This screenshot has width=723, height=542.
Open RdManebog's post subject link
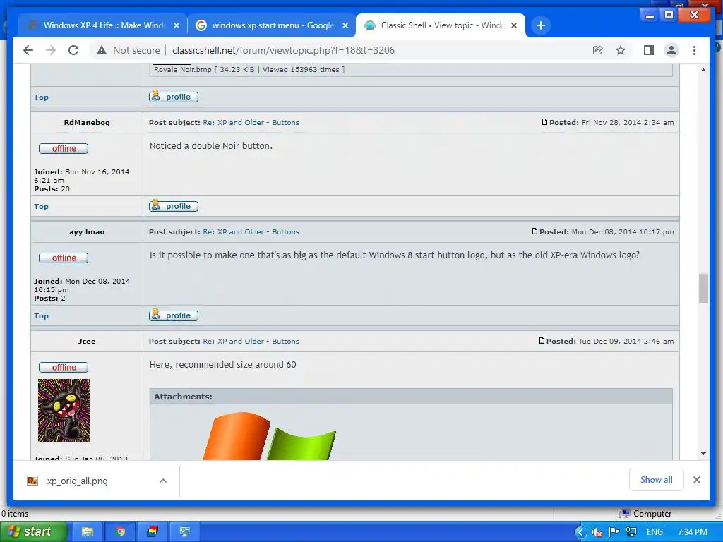[251, 123]
